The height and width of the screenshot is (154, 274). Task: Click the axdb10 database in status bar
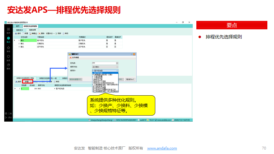(142, 120)
